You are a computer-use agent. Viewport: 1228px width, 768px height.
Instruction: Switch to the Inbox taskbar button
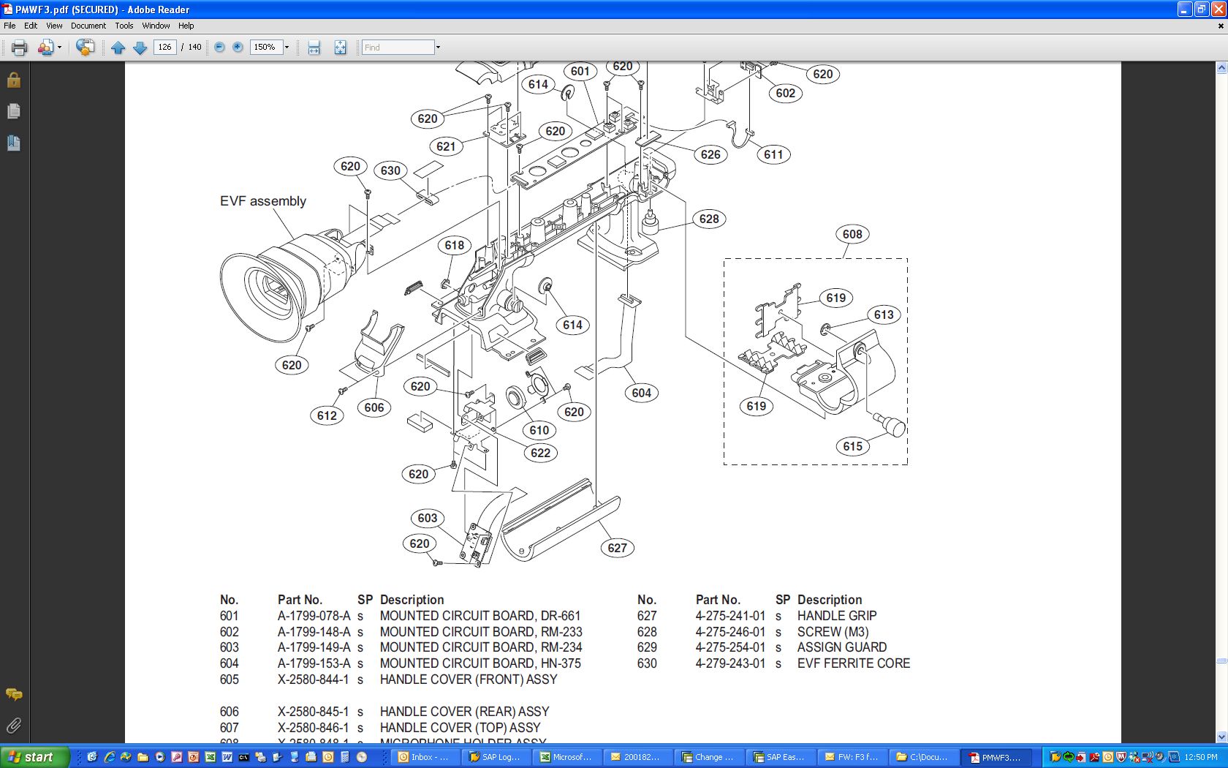tap(422, 757)
